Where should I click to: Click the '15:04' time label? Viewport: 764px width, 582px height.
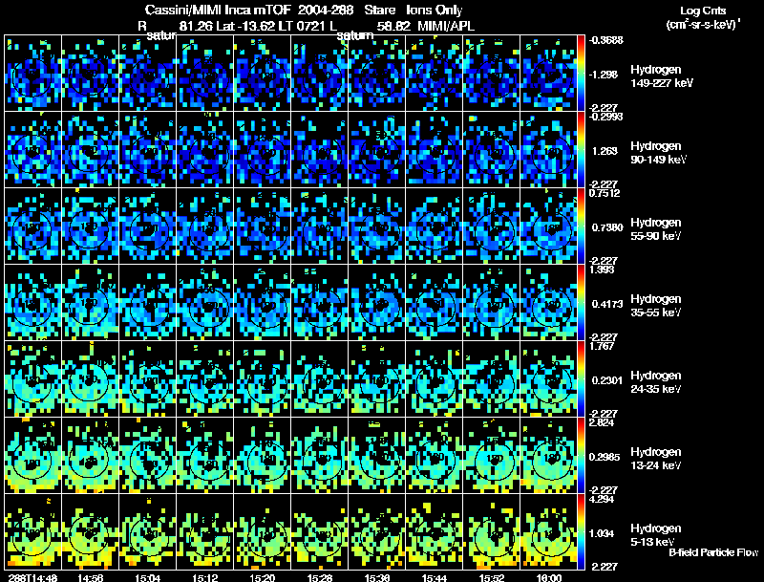tap(148, 578)
